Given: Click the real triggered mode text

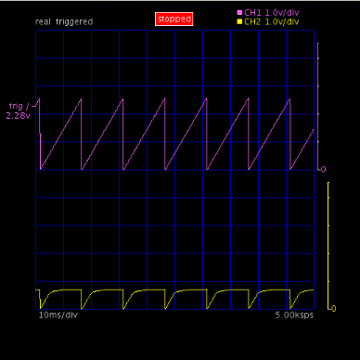Looking at the screenshot, I should (x=64, y=22).
